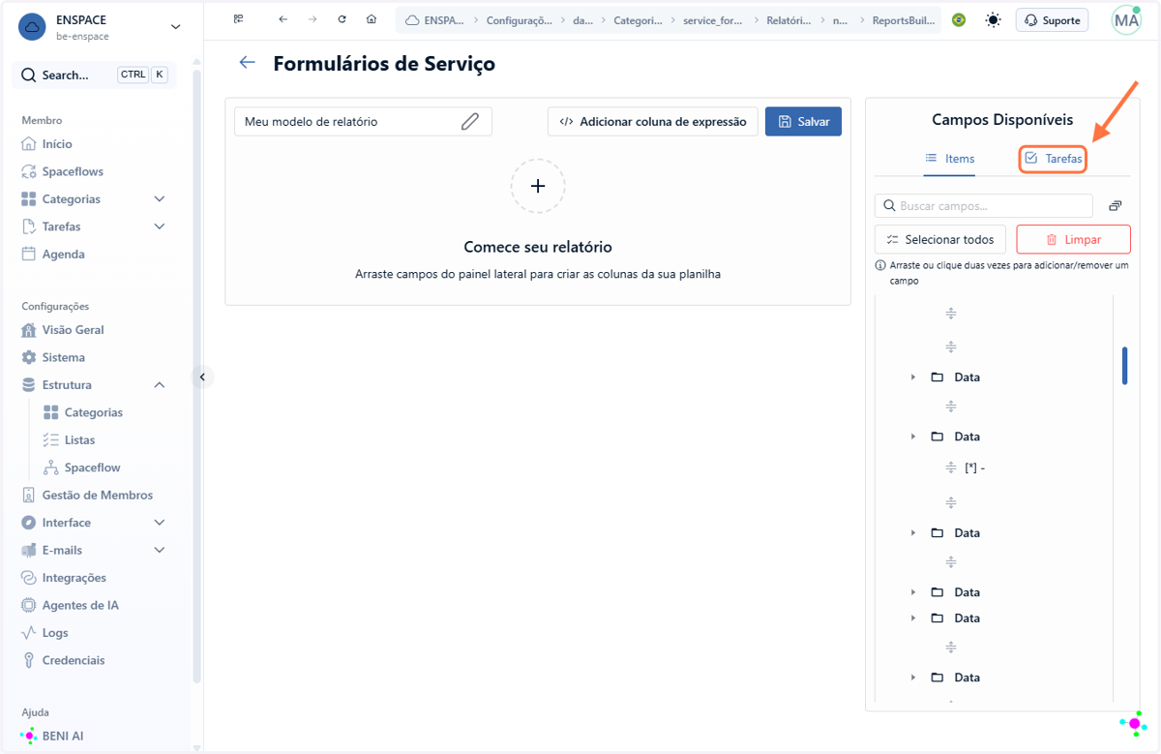Reload the page with refresh icon
The height and width of the screenshot is (754, 1161).
tap(342, 19)
